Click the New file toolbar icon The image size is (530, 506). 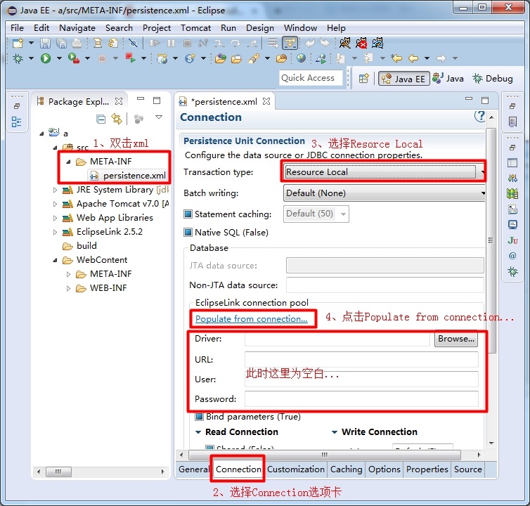point(18,43)
